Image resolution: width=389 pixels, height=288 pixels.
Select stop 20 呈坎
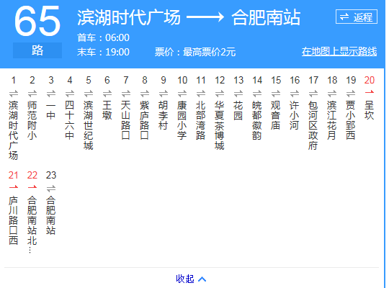tap(370, 110)
